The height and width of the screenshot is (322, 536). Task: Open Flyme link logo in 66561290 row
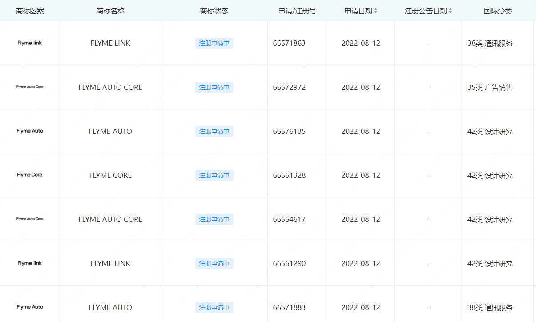tap(30, 263)
